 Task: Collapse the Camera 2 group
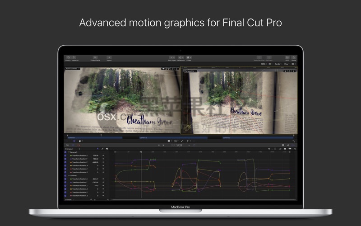point(69,176)
